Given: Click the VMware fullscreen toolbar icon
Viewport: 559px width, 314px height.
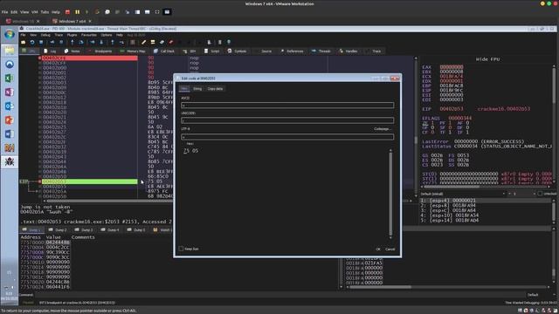Looking at the screenshot, I should pyautogui.click(x=157, y=11).
